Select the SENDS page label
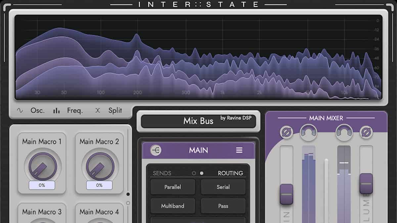397x223 pixels. click(162, 173)
